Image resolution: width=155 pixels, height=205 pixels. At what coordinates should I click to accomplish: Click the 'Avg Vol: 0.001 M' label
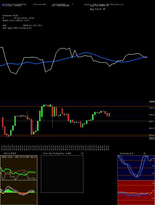click(x=99, y=6)
